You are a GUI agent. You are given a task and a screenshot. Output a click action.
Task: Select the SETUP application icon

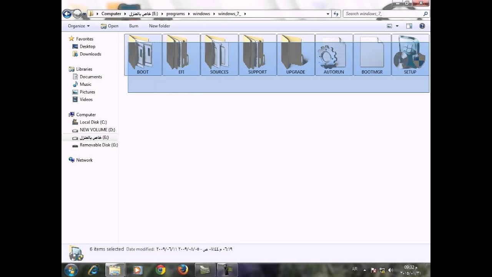point(410,55)
